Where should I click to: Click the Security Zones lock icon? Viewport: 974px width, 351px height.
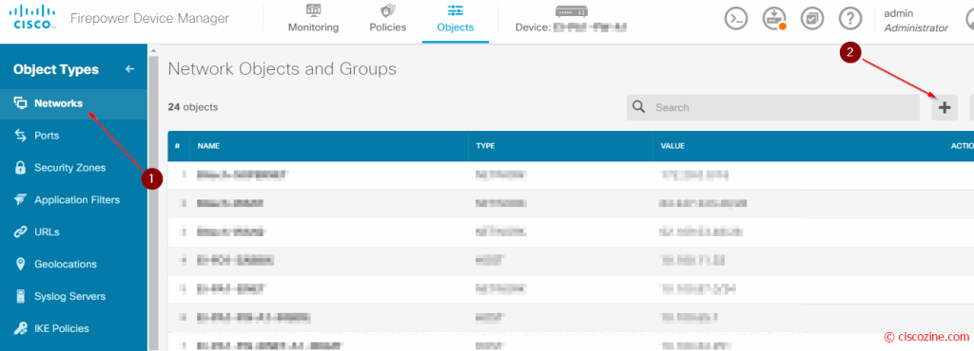coord(21,168)
